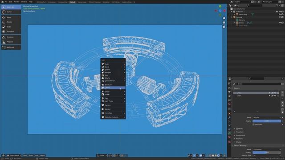The width and height of the screenshot is (285, 160).
Task: Select the Scale tool
Action: 11,27
